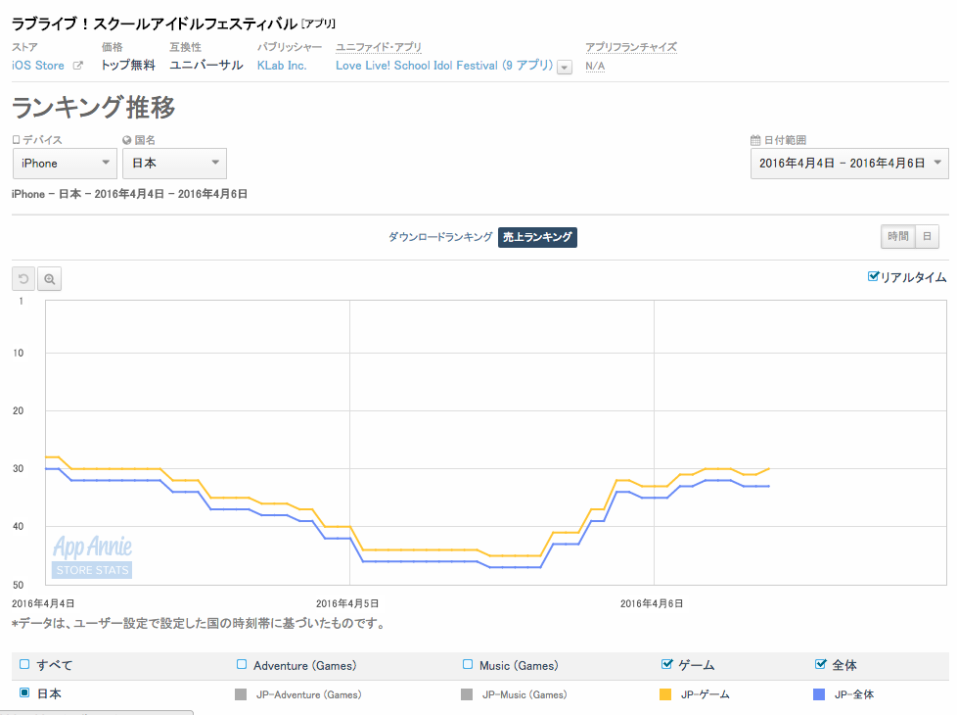Select the 日本 radio button
Image resolution: width=957 pixels, height=715 pixels.
click(25, 693)
